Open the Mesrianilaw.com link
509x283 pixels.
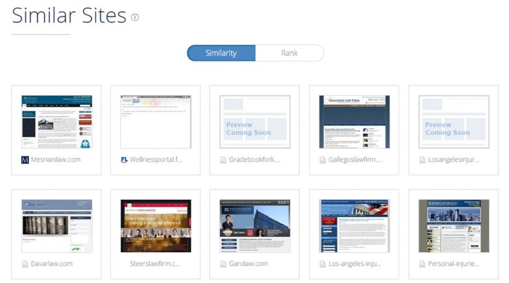tap(56, 160)
